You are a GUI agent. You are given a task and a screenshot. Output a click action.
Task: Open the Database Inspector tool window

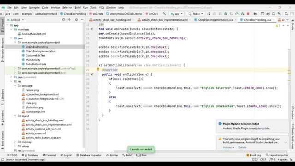pyautogui.click(x=89, y=155)
